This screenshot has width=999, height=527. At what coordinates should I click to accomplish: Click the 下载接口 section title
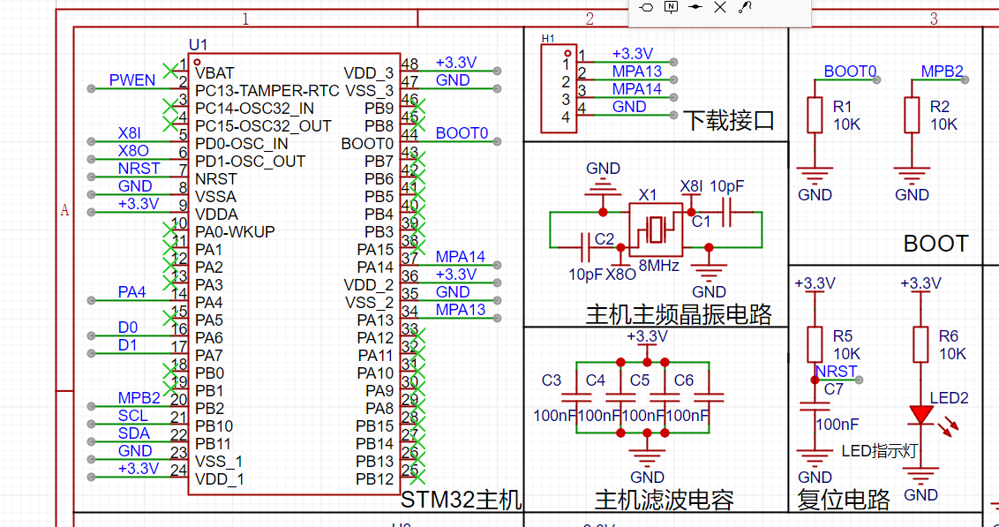(729, 120)
